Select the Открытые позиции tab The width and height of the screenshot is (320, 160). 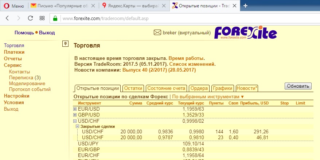click(x=98, y=88)
